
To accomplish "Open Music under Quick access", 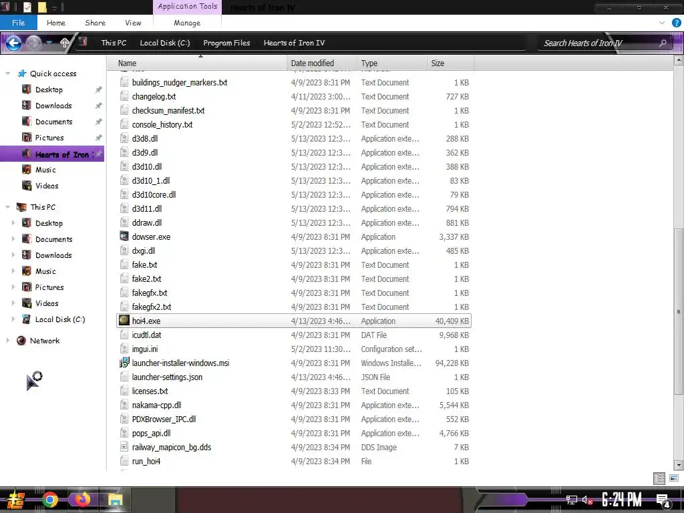I will pos(45,170).
